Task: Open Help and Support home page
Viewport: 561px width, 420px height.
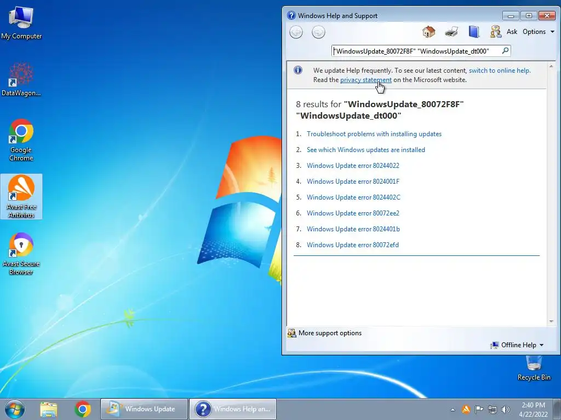Action: [428, 32]
